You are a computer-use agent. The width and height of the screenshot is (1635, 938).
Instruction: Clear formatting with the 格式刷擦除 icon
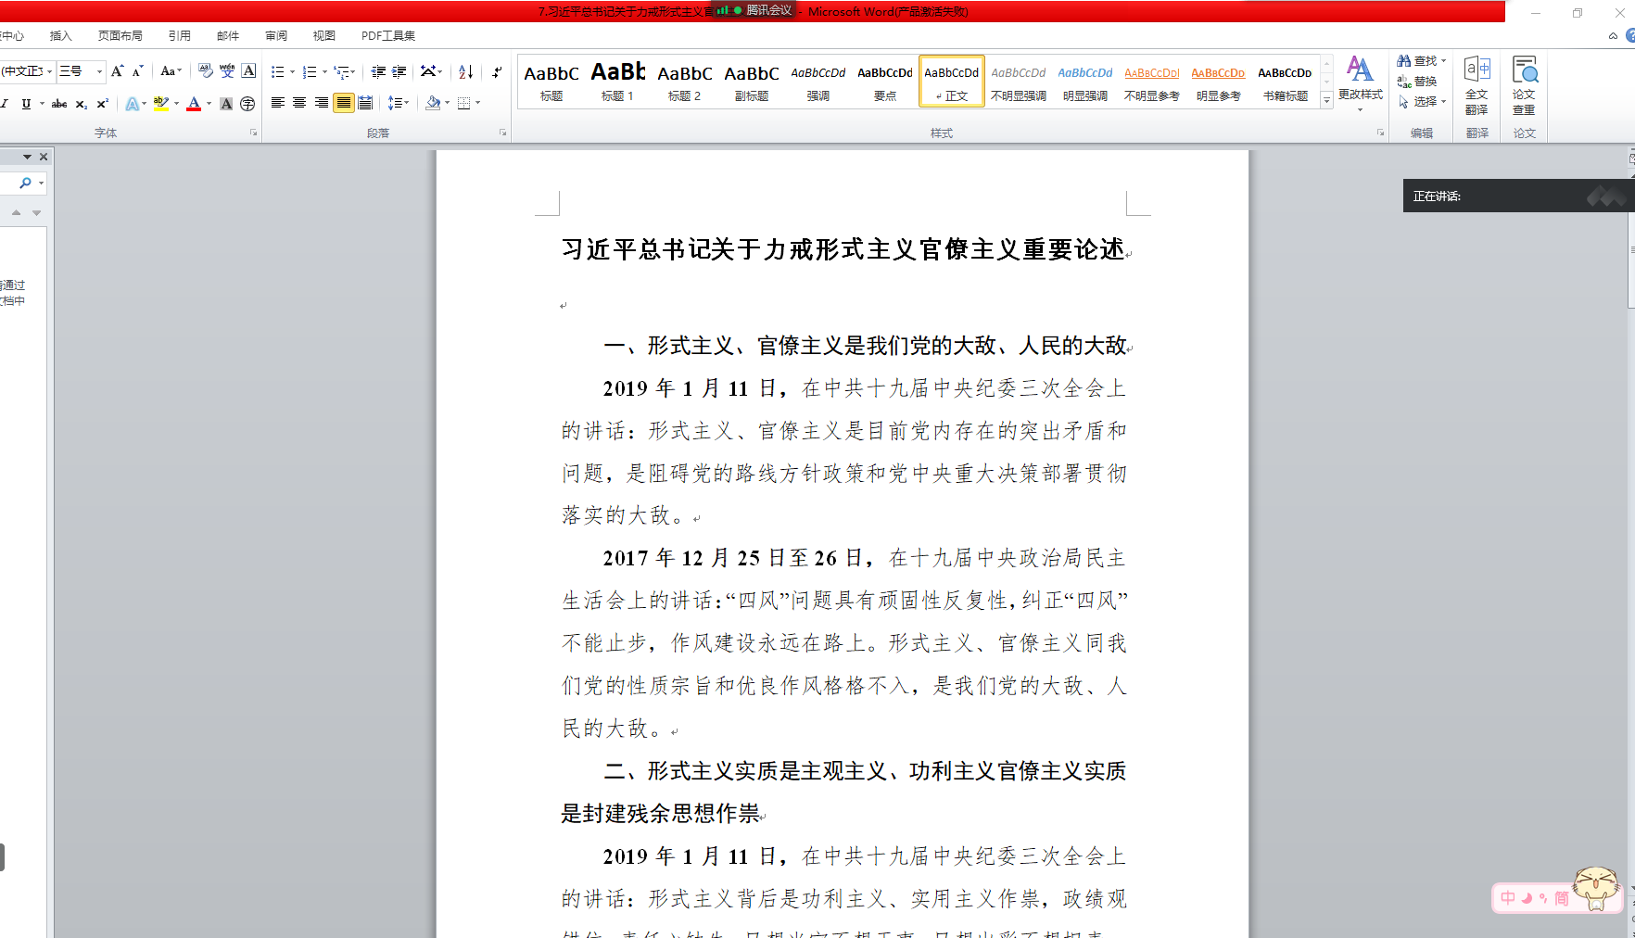pyautogui.click(x=205, y=71)
